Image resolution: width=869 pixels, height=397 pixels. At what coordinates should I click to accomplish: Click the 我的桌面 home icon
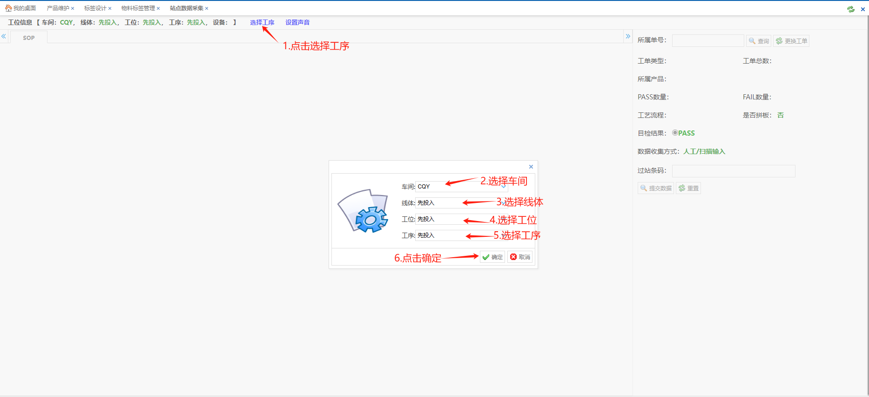pos(8,8)
